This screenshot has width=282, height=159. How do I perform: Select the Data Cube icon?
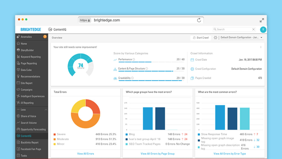[18, 70]
